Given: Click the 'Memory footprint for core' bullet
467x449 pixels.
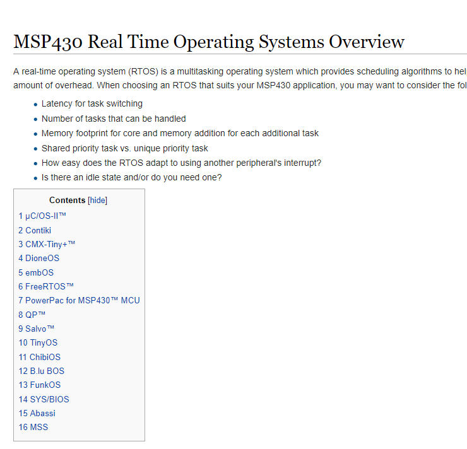Looking at the screenshot, I should pos(180,133).
